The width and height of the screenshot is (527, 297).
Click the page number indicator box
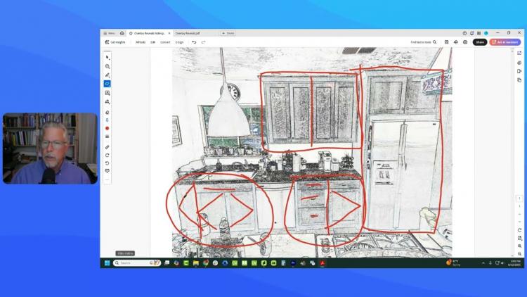point(519,198)
